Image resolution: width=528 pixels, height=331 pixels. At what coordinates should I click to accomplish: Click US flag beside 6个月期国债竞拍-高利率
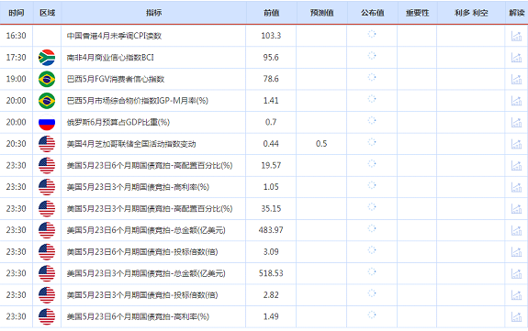coord(47,316)
